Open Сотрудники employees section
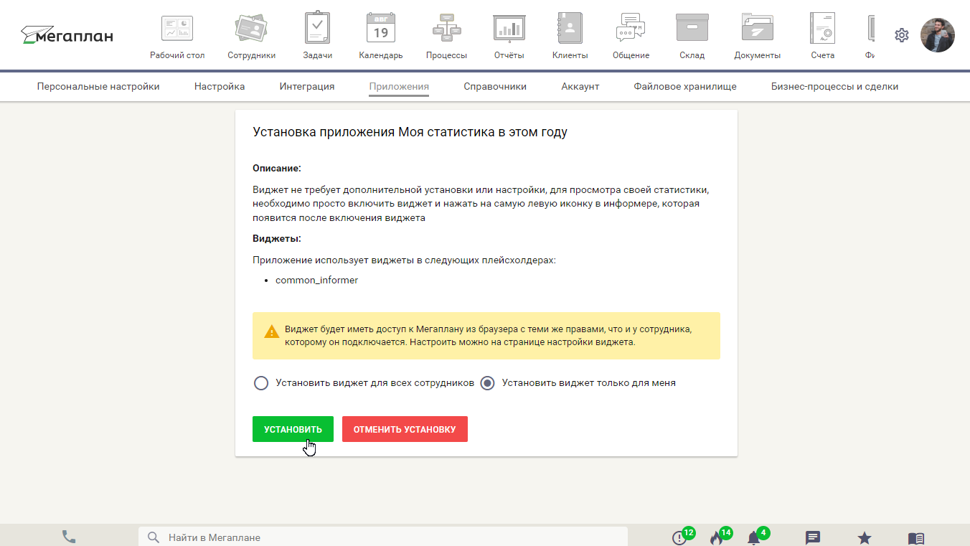 251,36
